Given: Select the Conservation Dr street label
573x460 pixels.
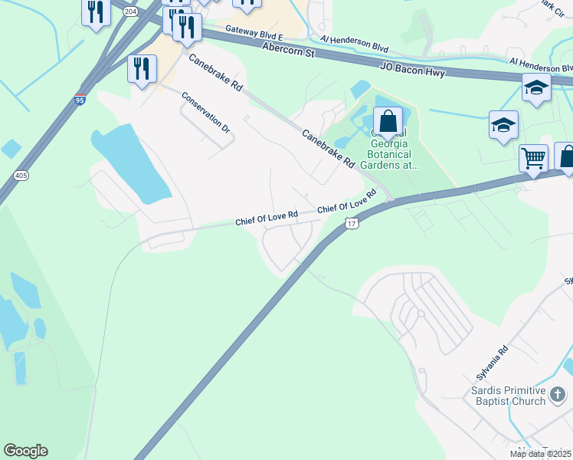Looking at the screenshot, I should 206,113.
